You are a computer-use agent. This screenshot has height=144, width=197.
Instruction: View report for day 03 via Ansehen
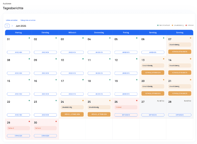72,52
